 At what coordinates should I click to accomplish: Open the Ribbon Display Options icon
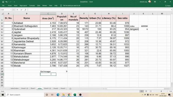(x=155, y=2)
